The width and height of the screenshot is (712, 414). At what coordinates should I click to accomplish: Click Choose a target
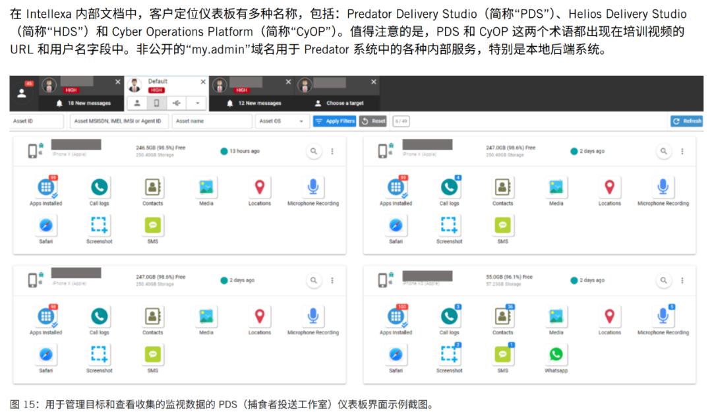(345, 103)
